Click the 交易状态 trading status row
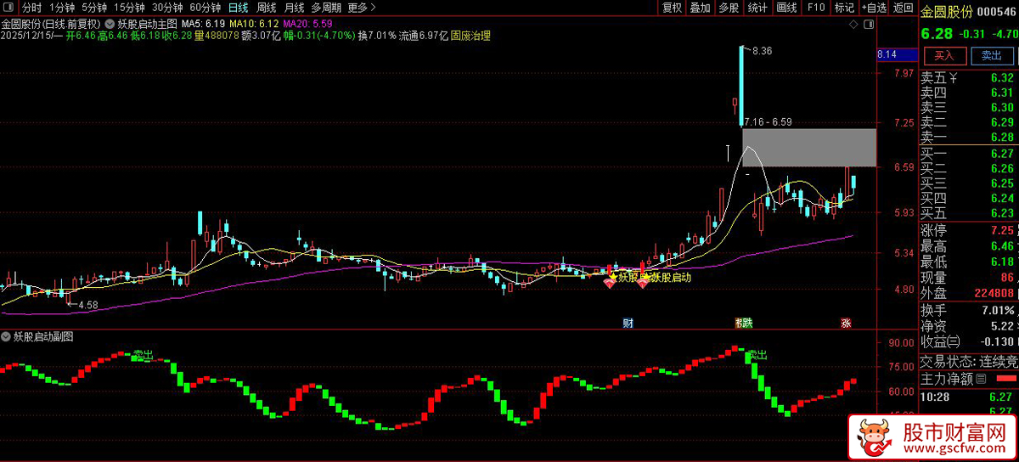Screen dimensions: 1019x462 click(968, 360)
